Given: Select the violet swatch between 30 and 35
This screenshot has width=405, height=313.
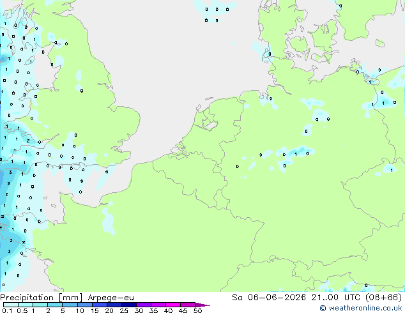Looking at the screenshot, I should coord(144,305).
